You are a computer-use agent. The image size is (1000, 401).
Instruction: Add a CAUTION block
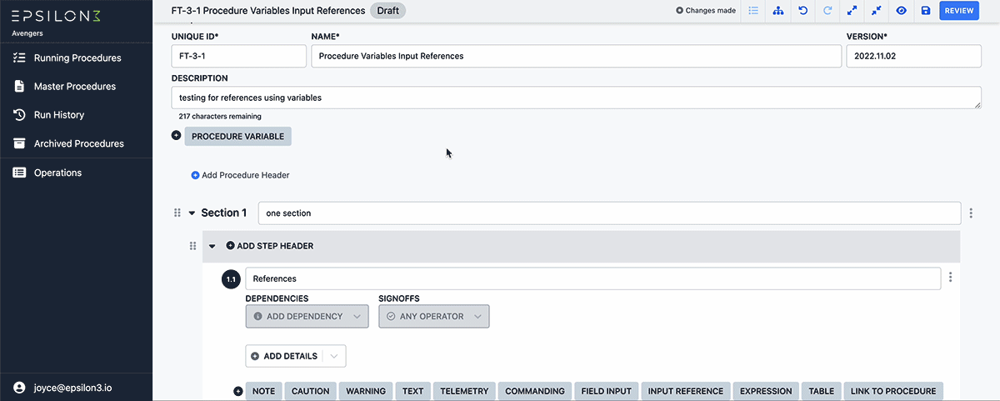[310, 391]
